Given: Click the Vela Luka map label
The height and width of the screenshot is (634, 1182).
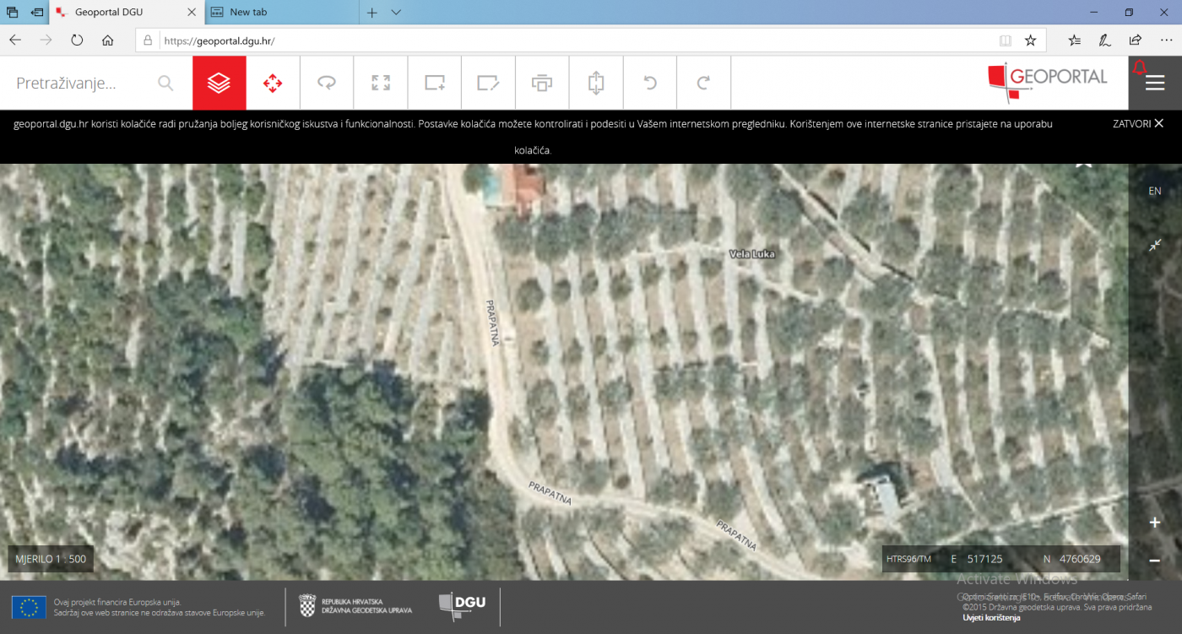Looking at the screenshot, I should [751, 253].
